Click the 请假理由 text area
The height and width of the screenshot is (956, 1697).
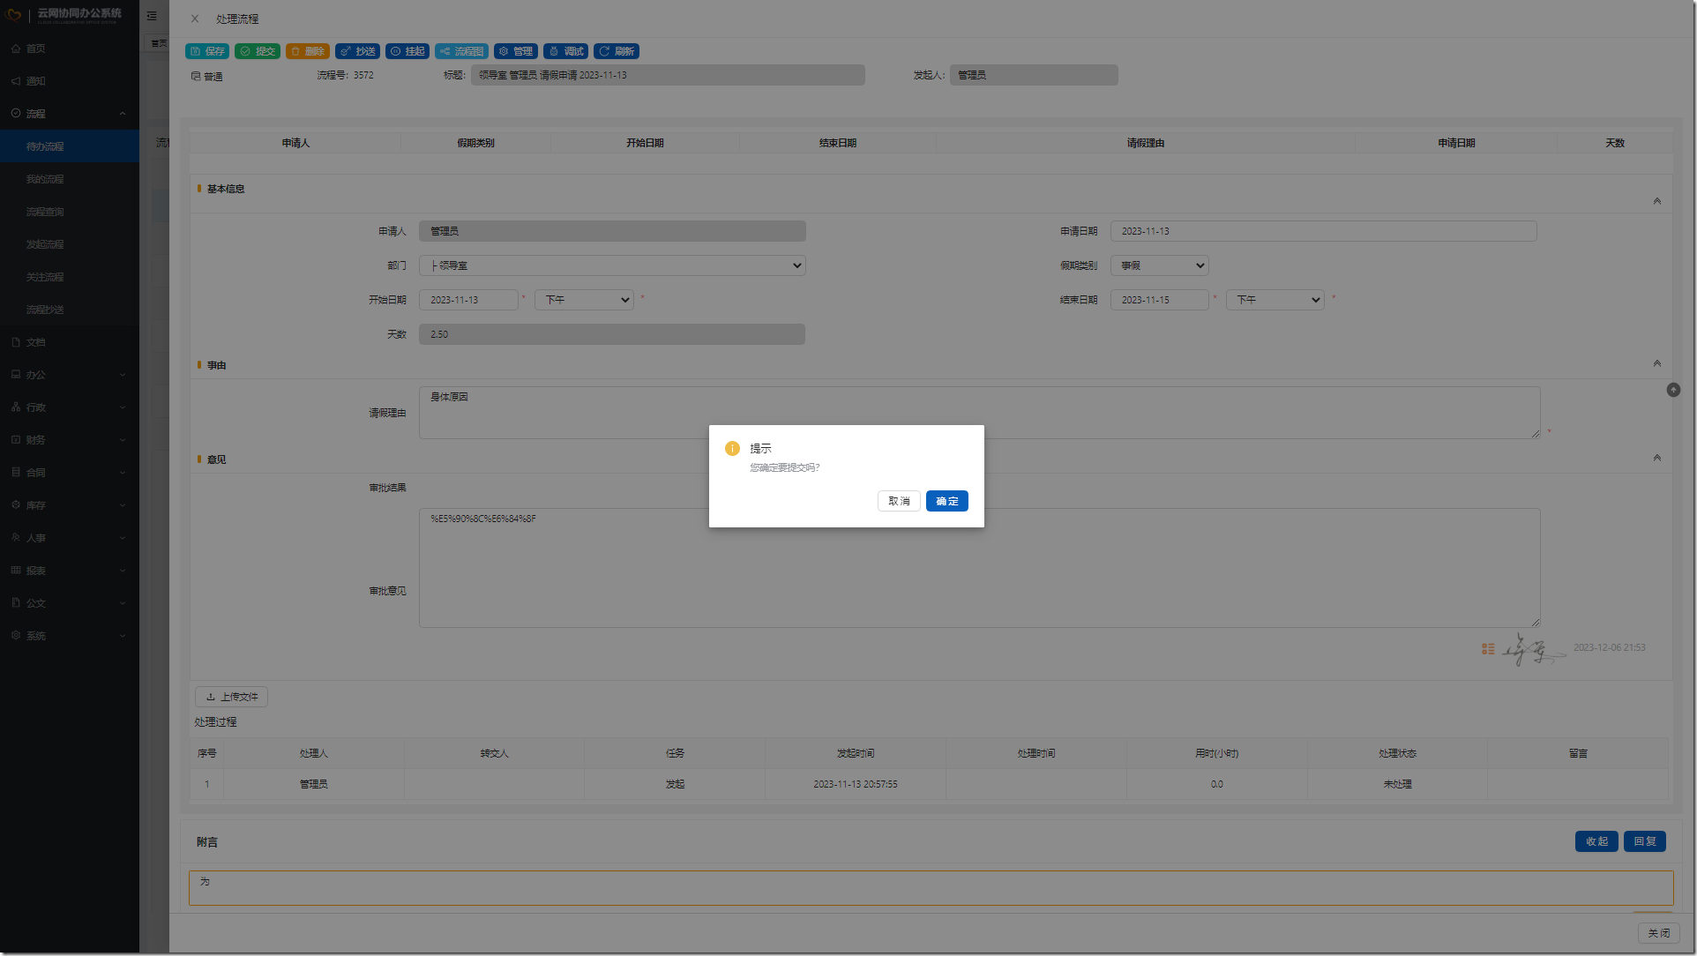point(979,413)
